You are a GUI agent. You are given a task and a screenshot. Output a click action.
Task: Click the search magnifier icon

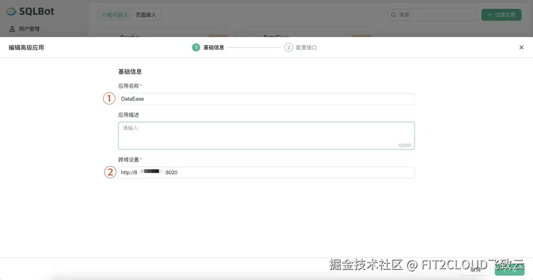click(x=394, y=15)
